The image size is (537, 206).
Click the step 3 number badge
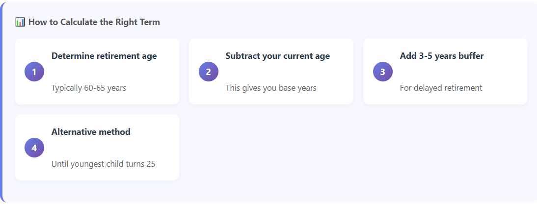[x=383, y=72]
